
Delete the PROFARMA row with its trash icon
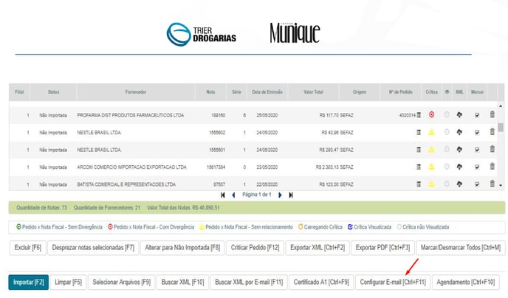coord(492,114)
